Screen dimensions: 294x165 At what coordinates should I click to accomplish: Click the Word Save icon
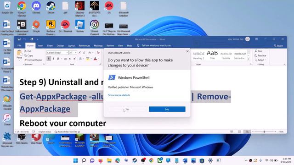click(x=19, y=39)
